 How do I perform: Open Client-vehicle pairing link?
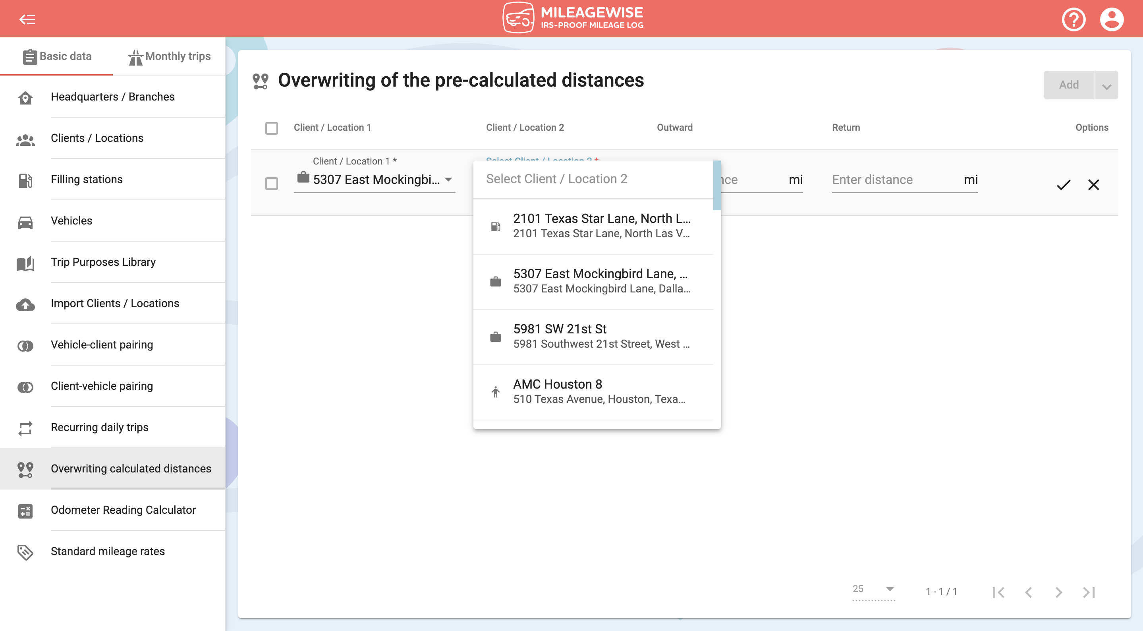click(113, 386)
